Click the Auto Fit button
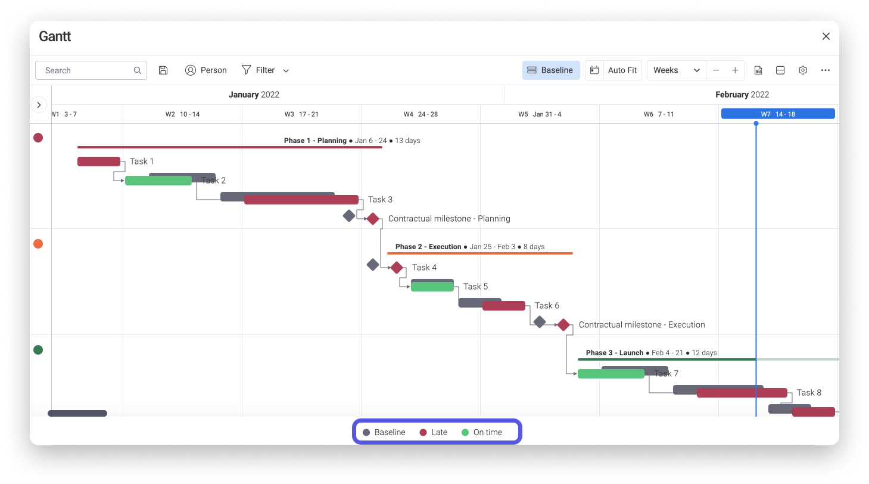This screenshot has height=484, width=869. point(622,70)
